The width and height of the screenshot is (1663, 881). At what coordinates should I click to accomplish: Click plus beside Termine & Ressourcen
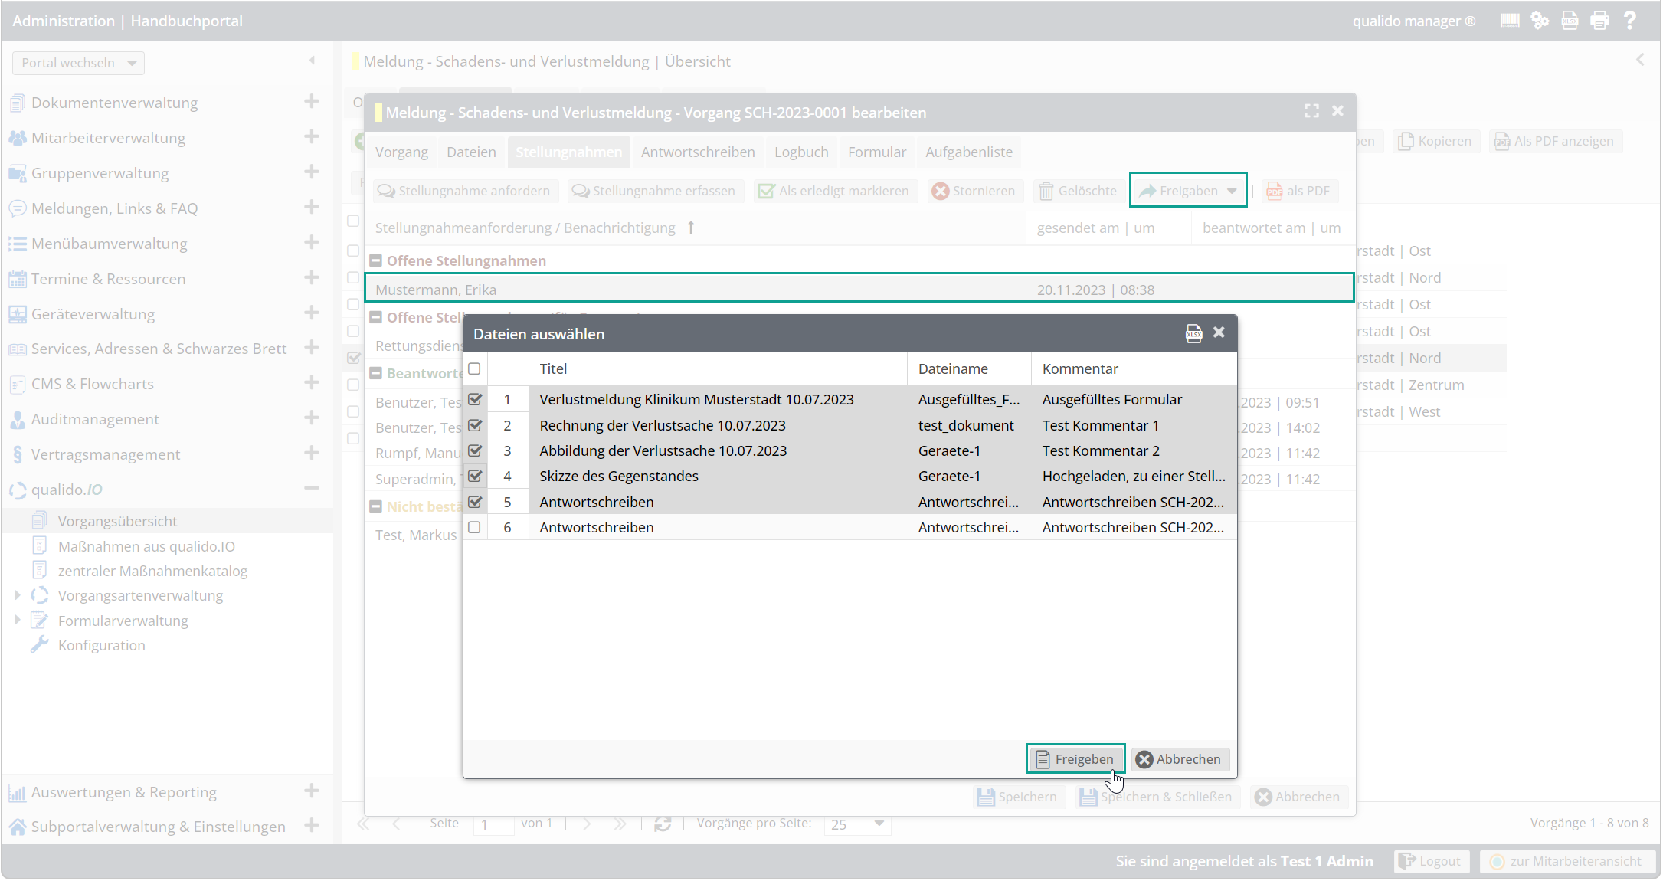click(x=312, y=278)
